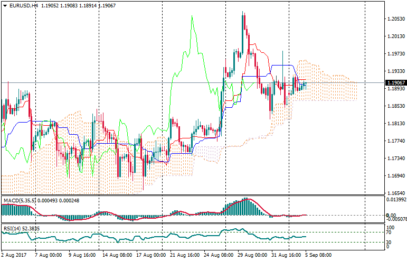Click the 2 Aug 2017 date label
Screen dimensions: 407x261
(x=14, y=255)
